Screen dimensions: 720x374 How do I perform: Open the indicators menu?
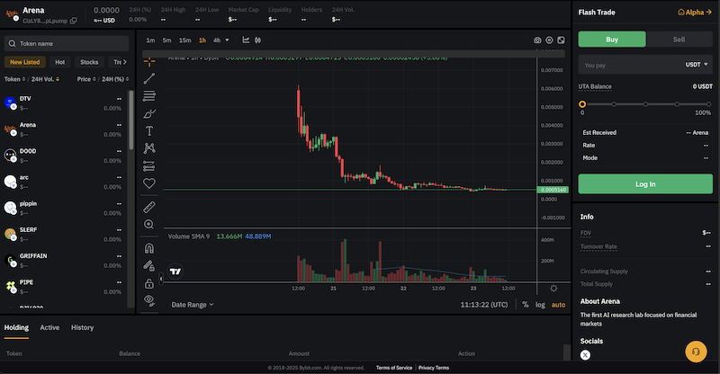point(246,40)
